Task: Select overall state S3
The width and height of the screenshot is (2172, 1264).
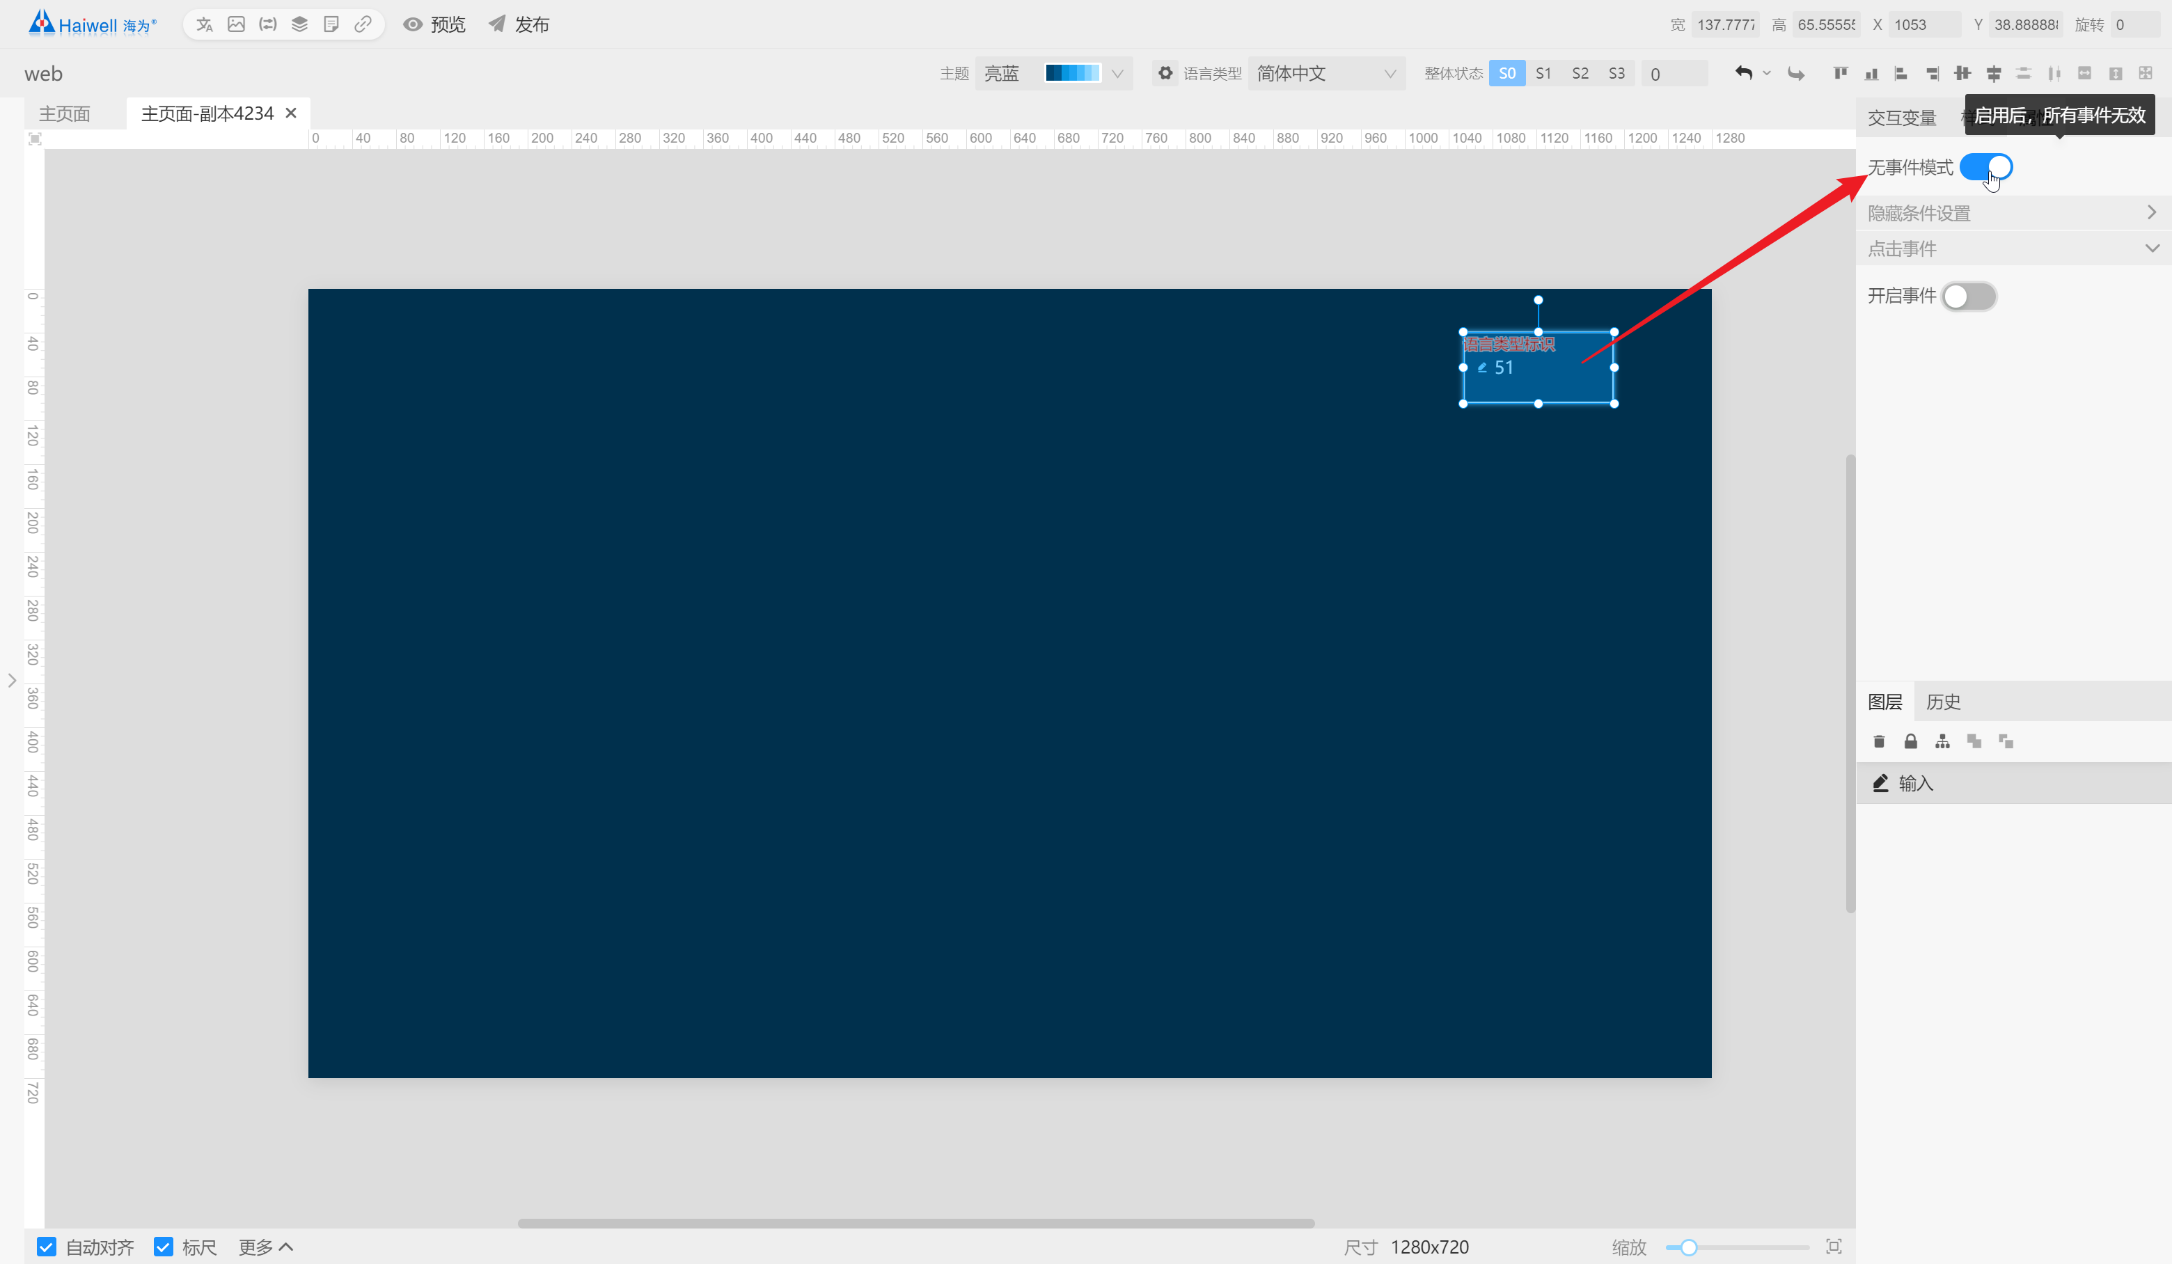Action: 1617,73
